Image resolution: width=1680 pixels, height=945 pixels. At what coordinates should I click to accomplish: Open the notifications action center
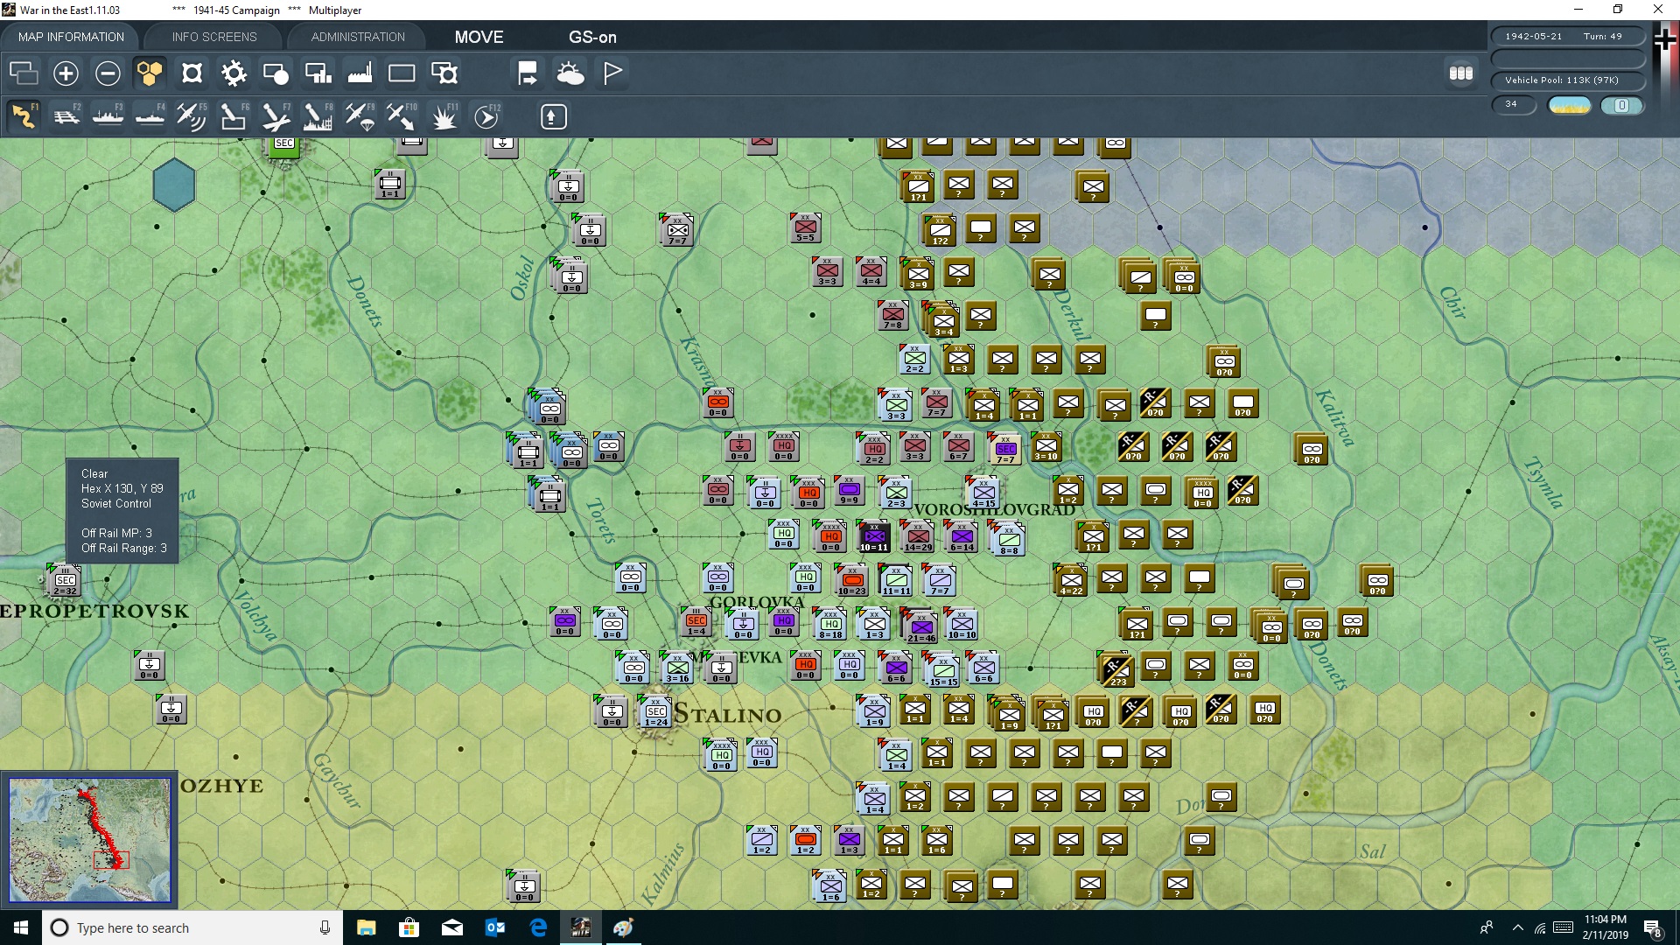point(1653,928)
